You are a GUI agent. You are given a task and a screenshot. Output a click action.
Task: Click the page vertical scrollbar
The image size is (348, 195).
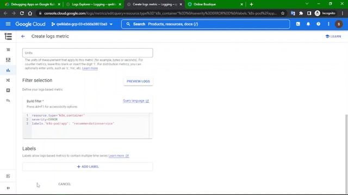pos(346,154)
